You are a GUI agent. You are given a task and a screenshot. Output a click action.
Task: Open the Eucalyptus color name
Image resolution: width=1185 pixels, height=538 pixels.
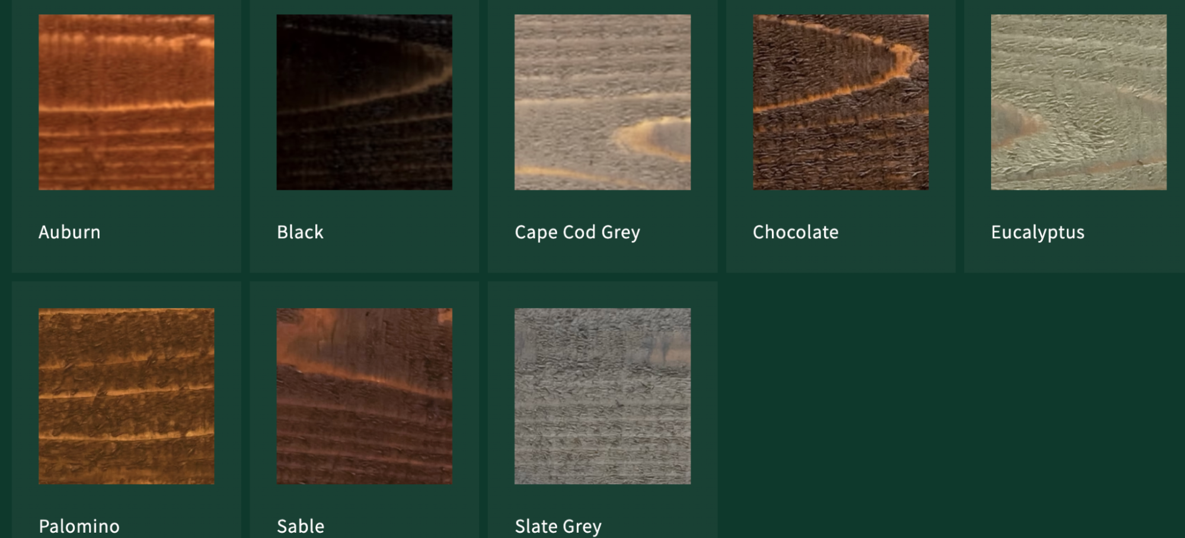1037,232
